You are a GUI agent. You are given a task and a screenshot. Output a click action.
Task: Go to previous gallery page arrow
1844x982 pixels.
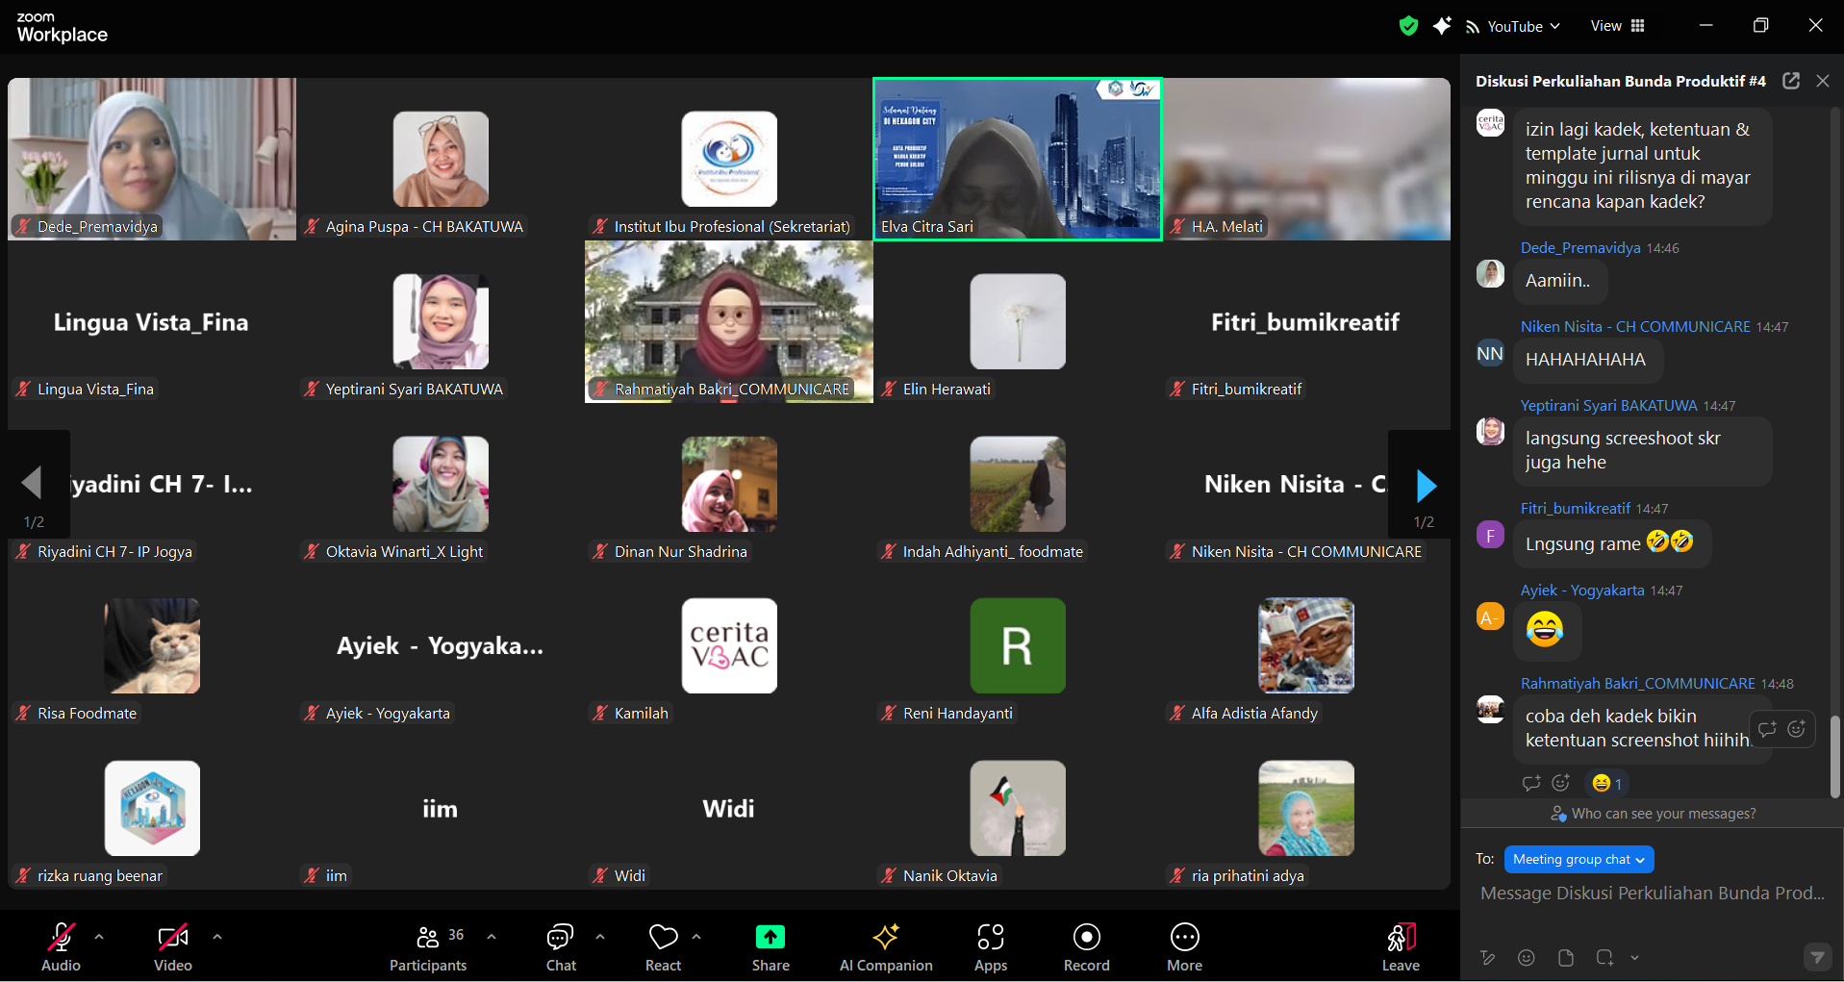click(x=32, y=483)
